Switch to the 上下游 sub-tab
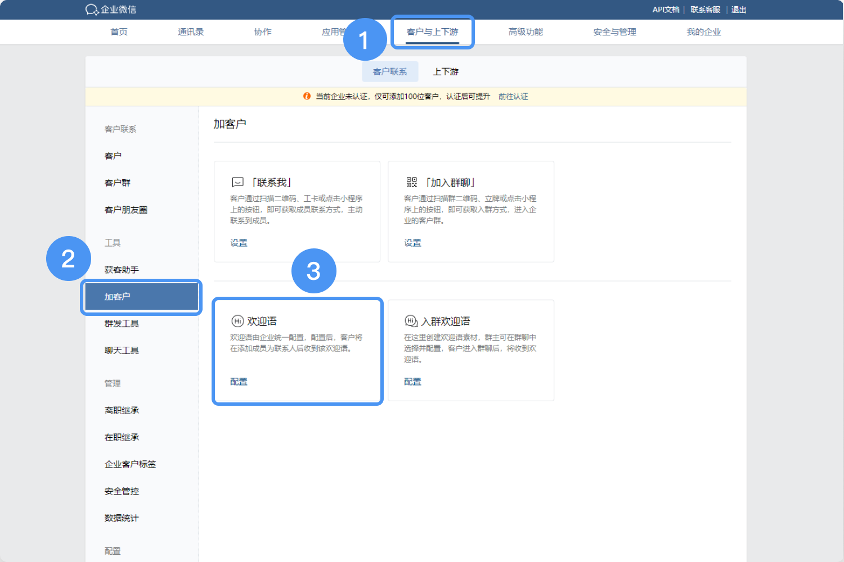The image size is (844, 562). click(x=446, y=72)
